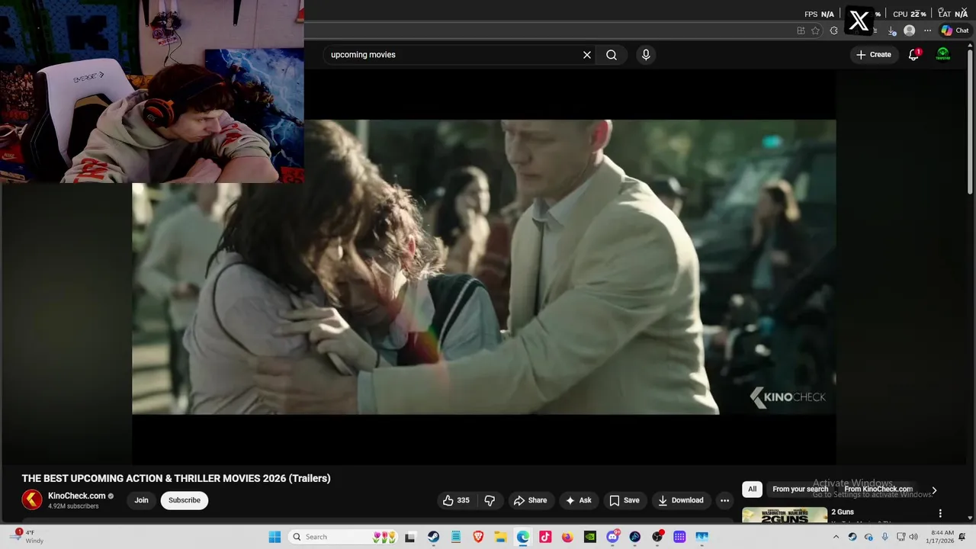Open browser downloads icon
Image resolution: width=976 pixels, height=549 pixels.
pos(892,30)
